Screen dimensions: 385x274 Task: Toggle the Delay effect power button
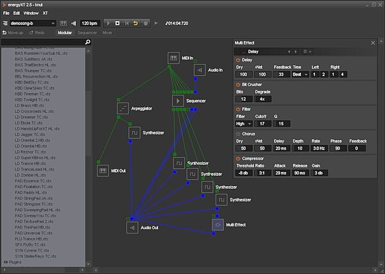click(x=238, y=60)
